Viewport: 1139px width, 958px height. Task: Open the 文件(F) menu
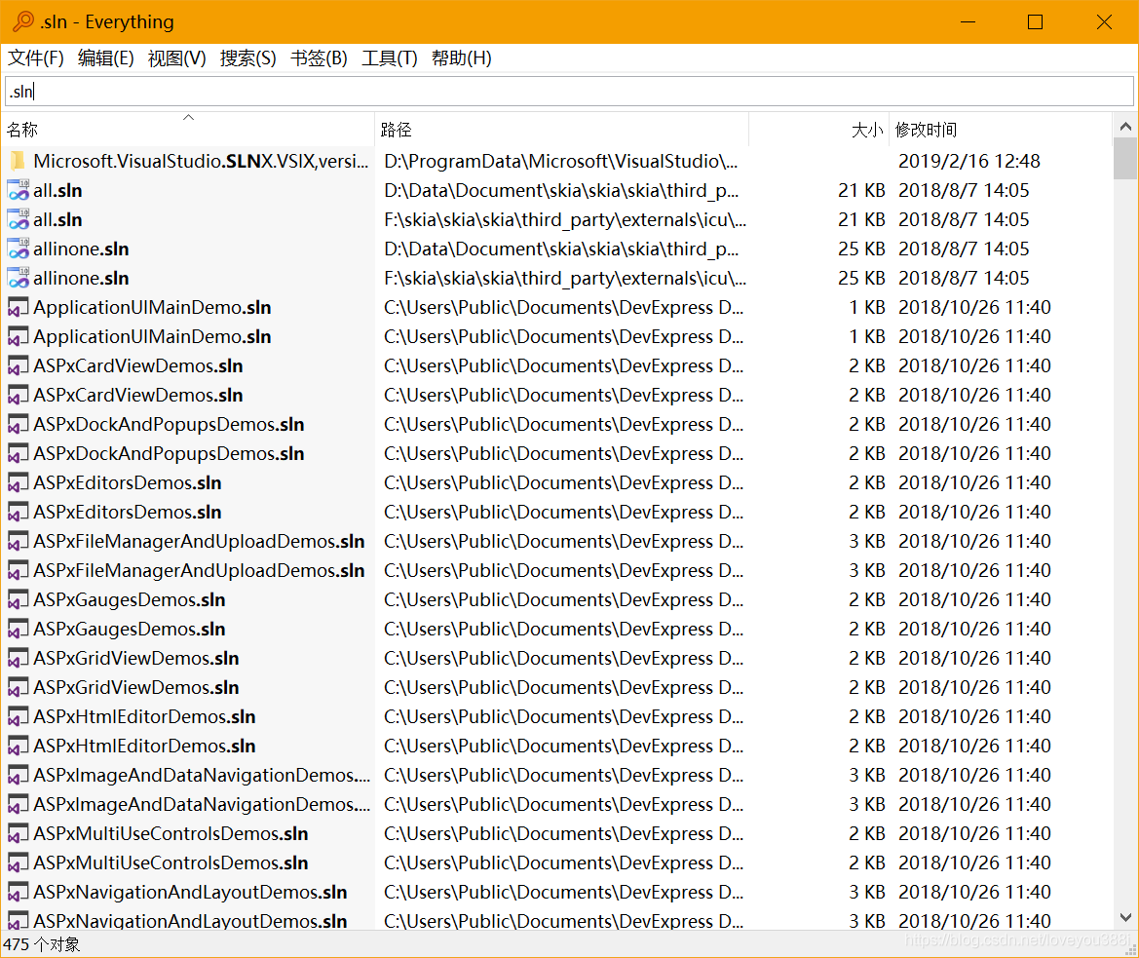(36, 58)
